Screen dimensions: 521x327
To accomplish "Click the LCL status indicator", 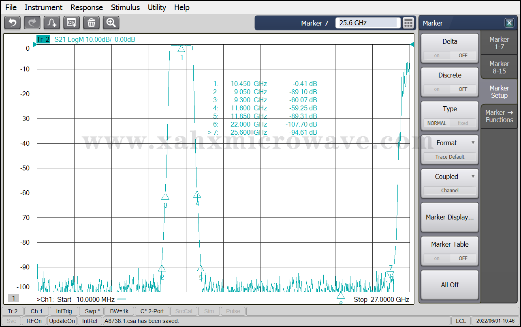I will pos(461,321).
